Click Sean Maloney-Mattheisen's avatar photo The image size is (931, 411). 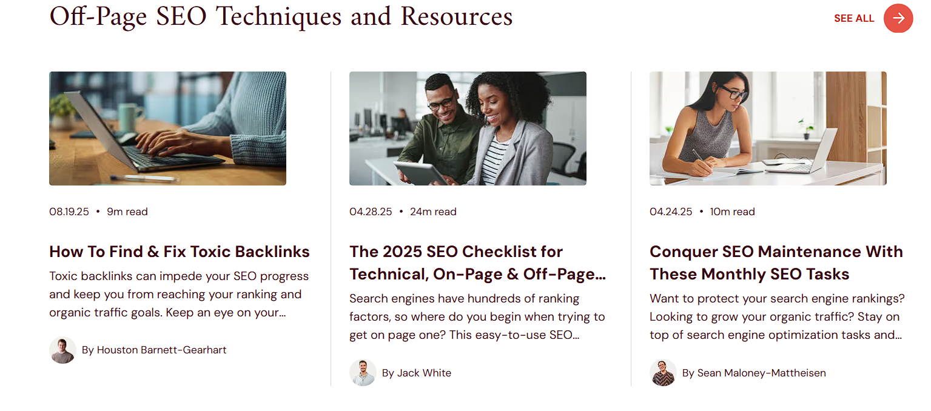663,373
